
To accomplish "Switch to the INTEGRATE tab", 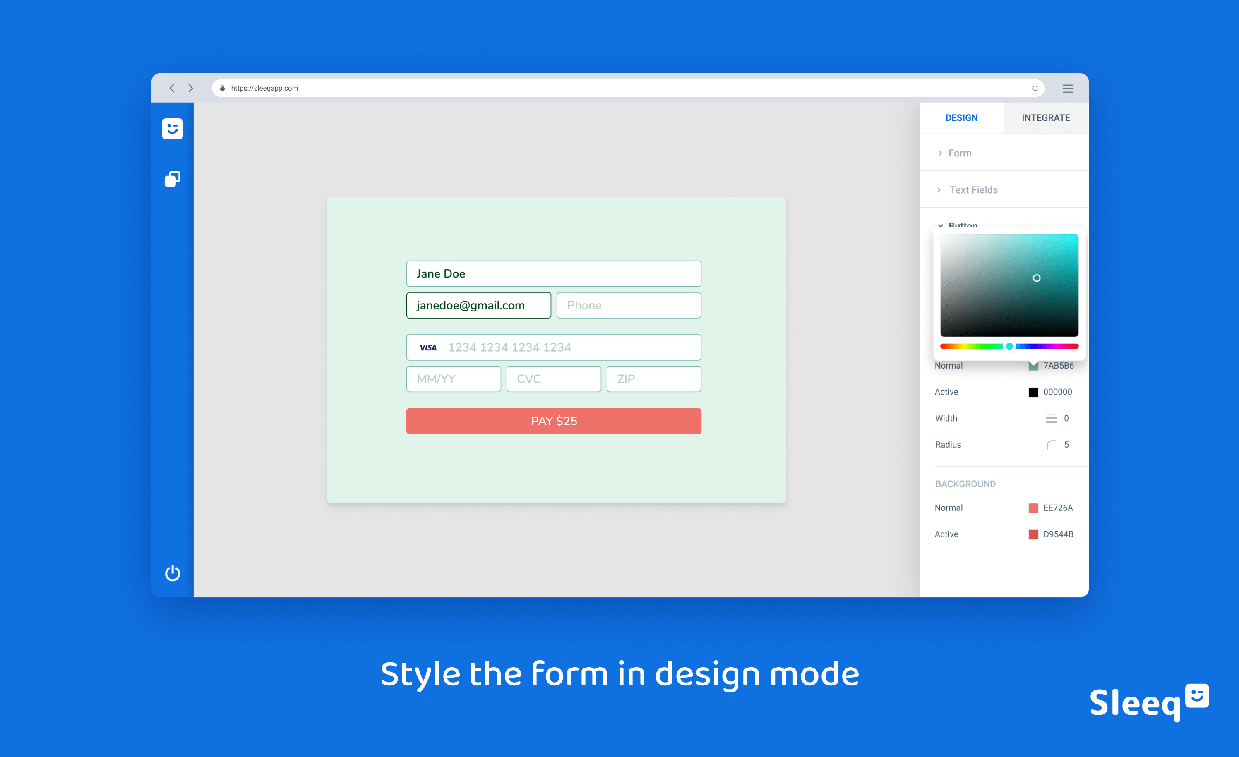I will 1045,117.
